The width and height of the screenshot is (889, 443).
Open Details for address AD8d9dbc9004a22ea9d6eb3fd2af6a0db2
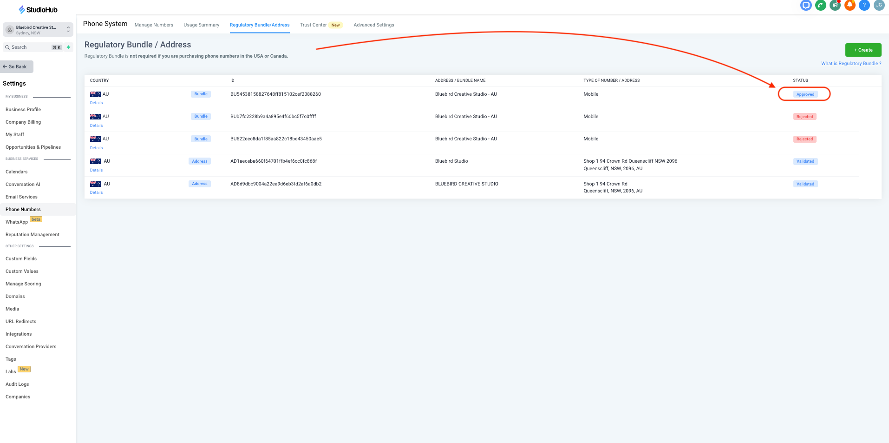pos(97,192)
